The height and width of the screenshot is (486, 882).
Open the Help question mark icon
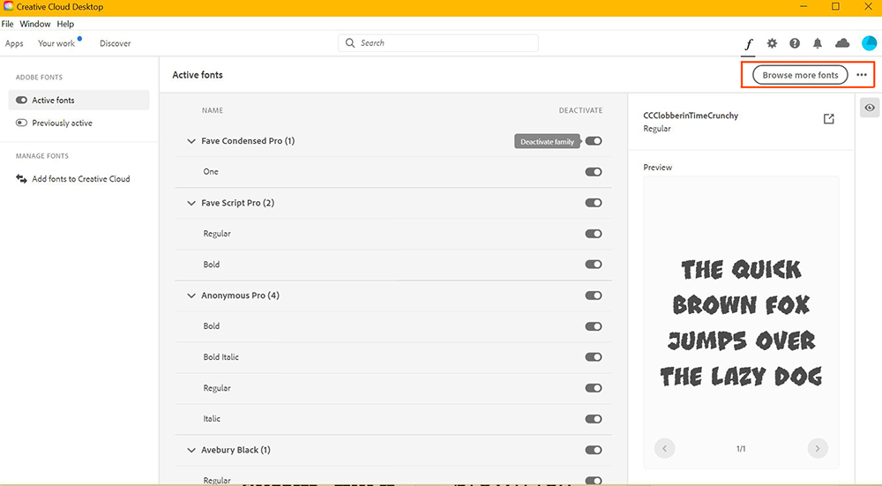tap(795, 43)
